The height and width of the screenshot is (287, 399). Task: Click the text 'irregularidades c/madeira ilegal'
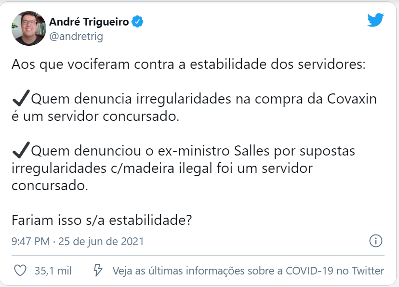112,168
